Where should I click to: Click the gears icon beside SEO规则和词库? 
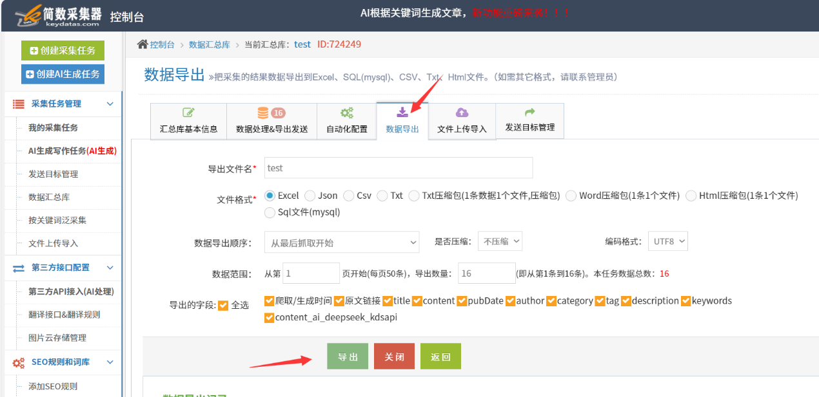(x=19, y=363)
